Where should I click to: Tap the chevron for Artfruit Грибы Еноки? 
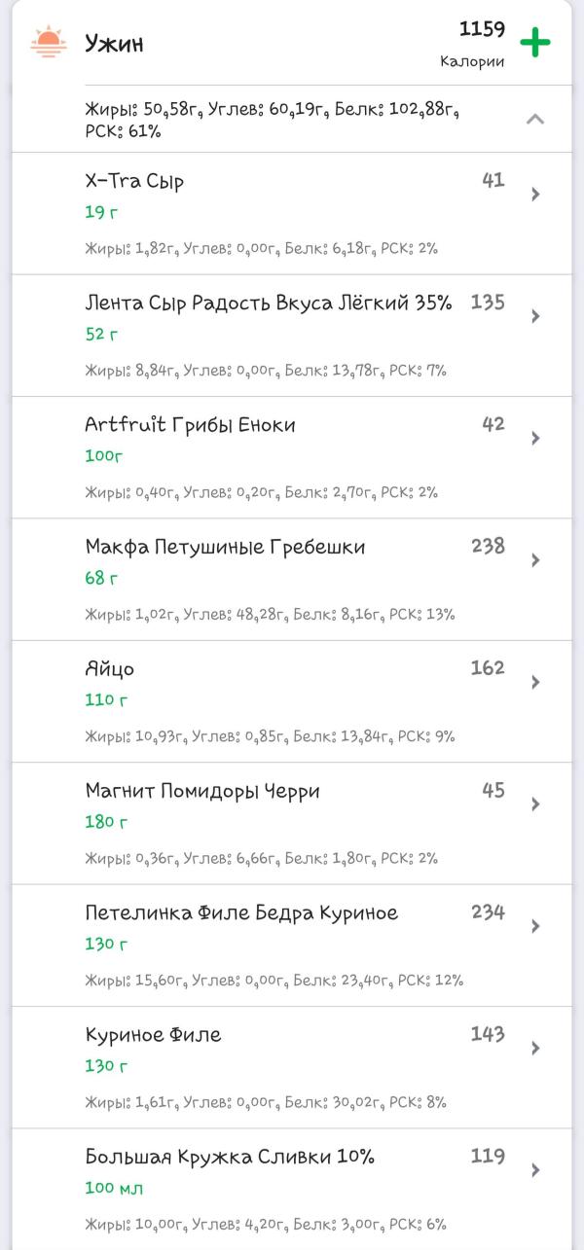click(x=535, y=439)
